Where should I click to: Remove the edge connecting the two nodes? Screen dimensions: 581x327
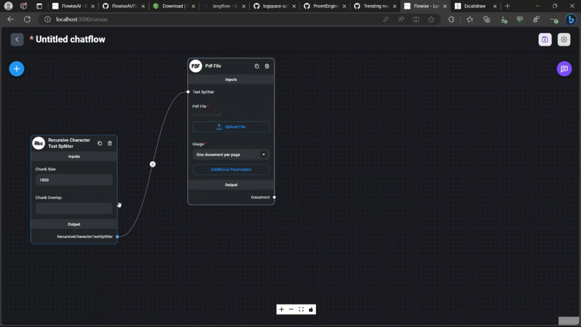click(x=153, y=164)
